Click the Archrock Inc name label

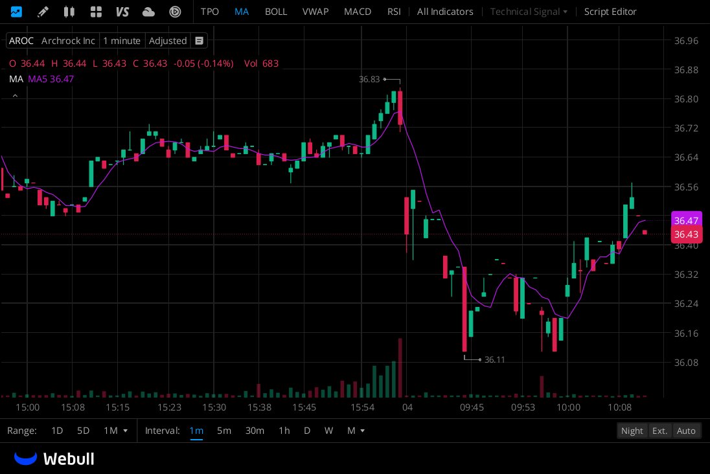click(68, 41)
